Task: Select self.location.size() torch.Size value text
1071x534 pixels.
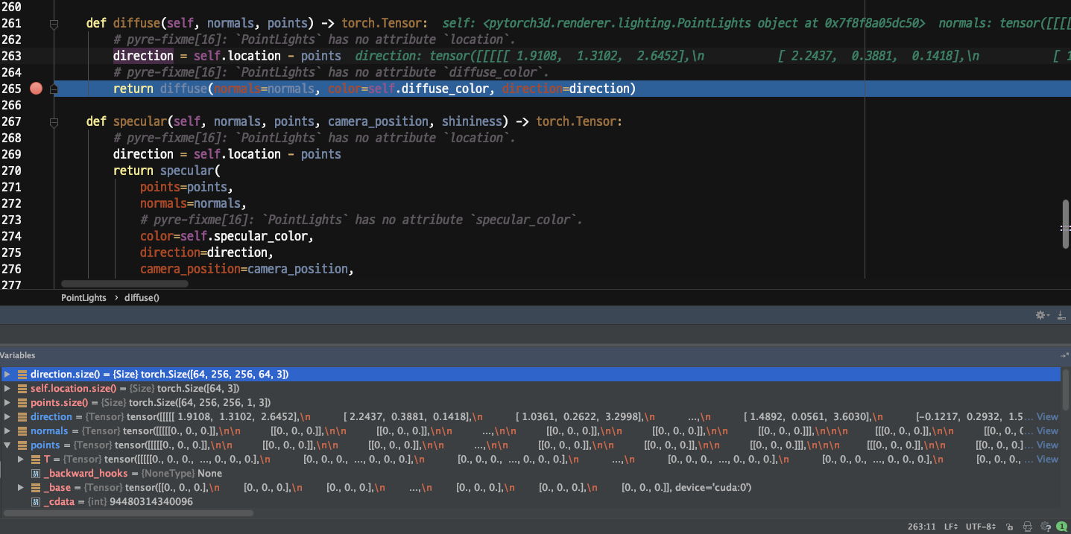Action: point(198,388)
